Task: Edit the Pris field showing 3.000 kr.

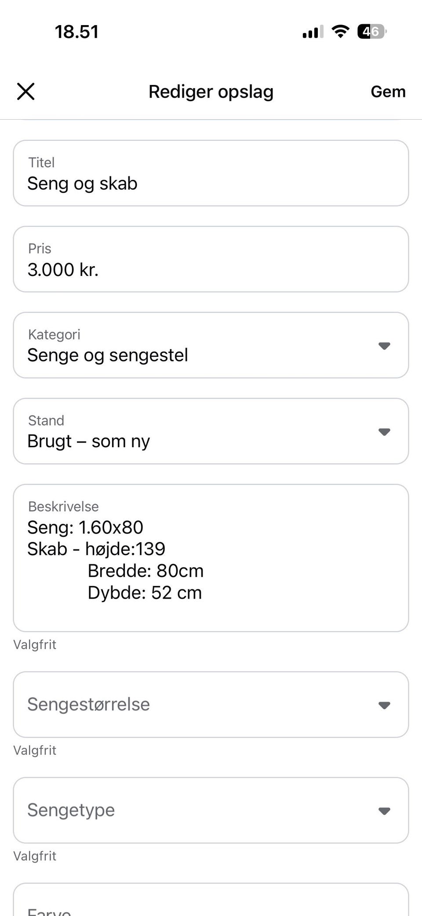Action: 211,259
